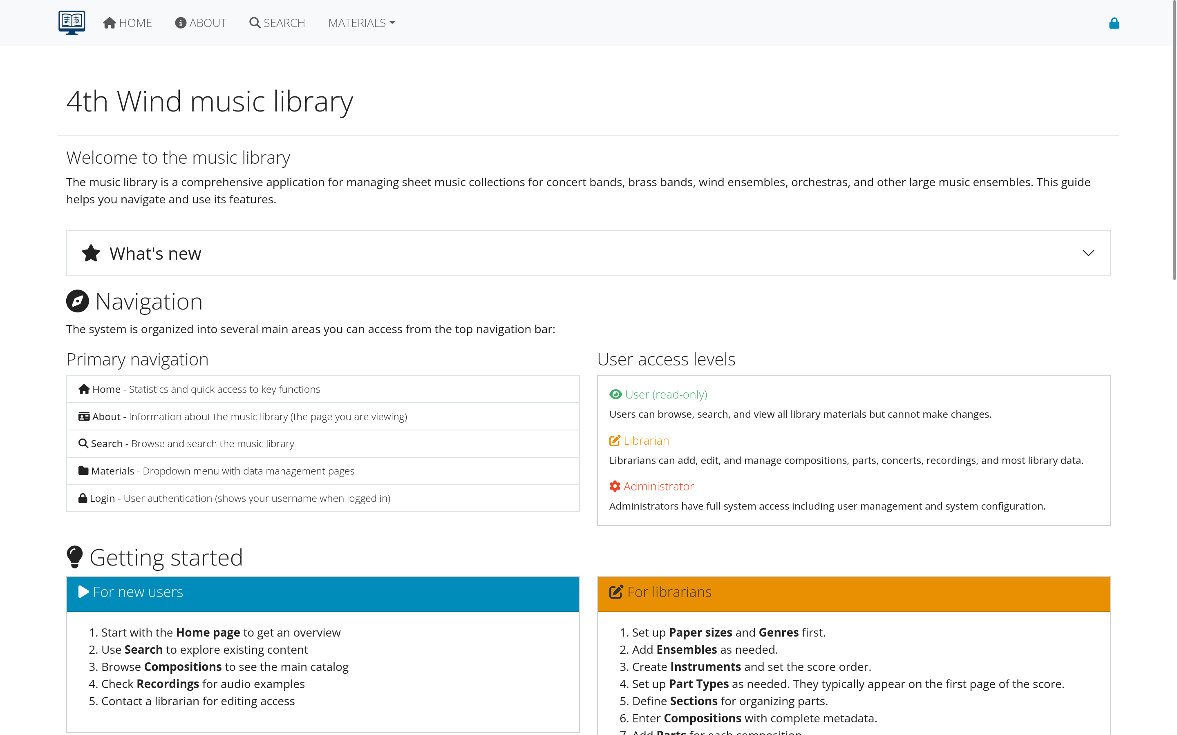Image resolution: width=1177 pixels, height=735 pixels.
Task: Click the lightbulb icon beside Getting started
Action: (74, 557)
